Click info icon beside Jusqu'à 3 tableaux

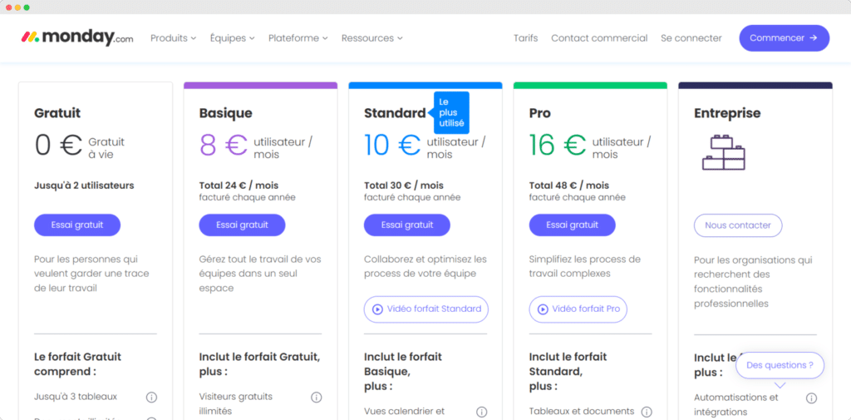[x=151, y=397]
